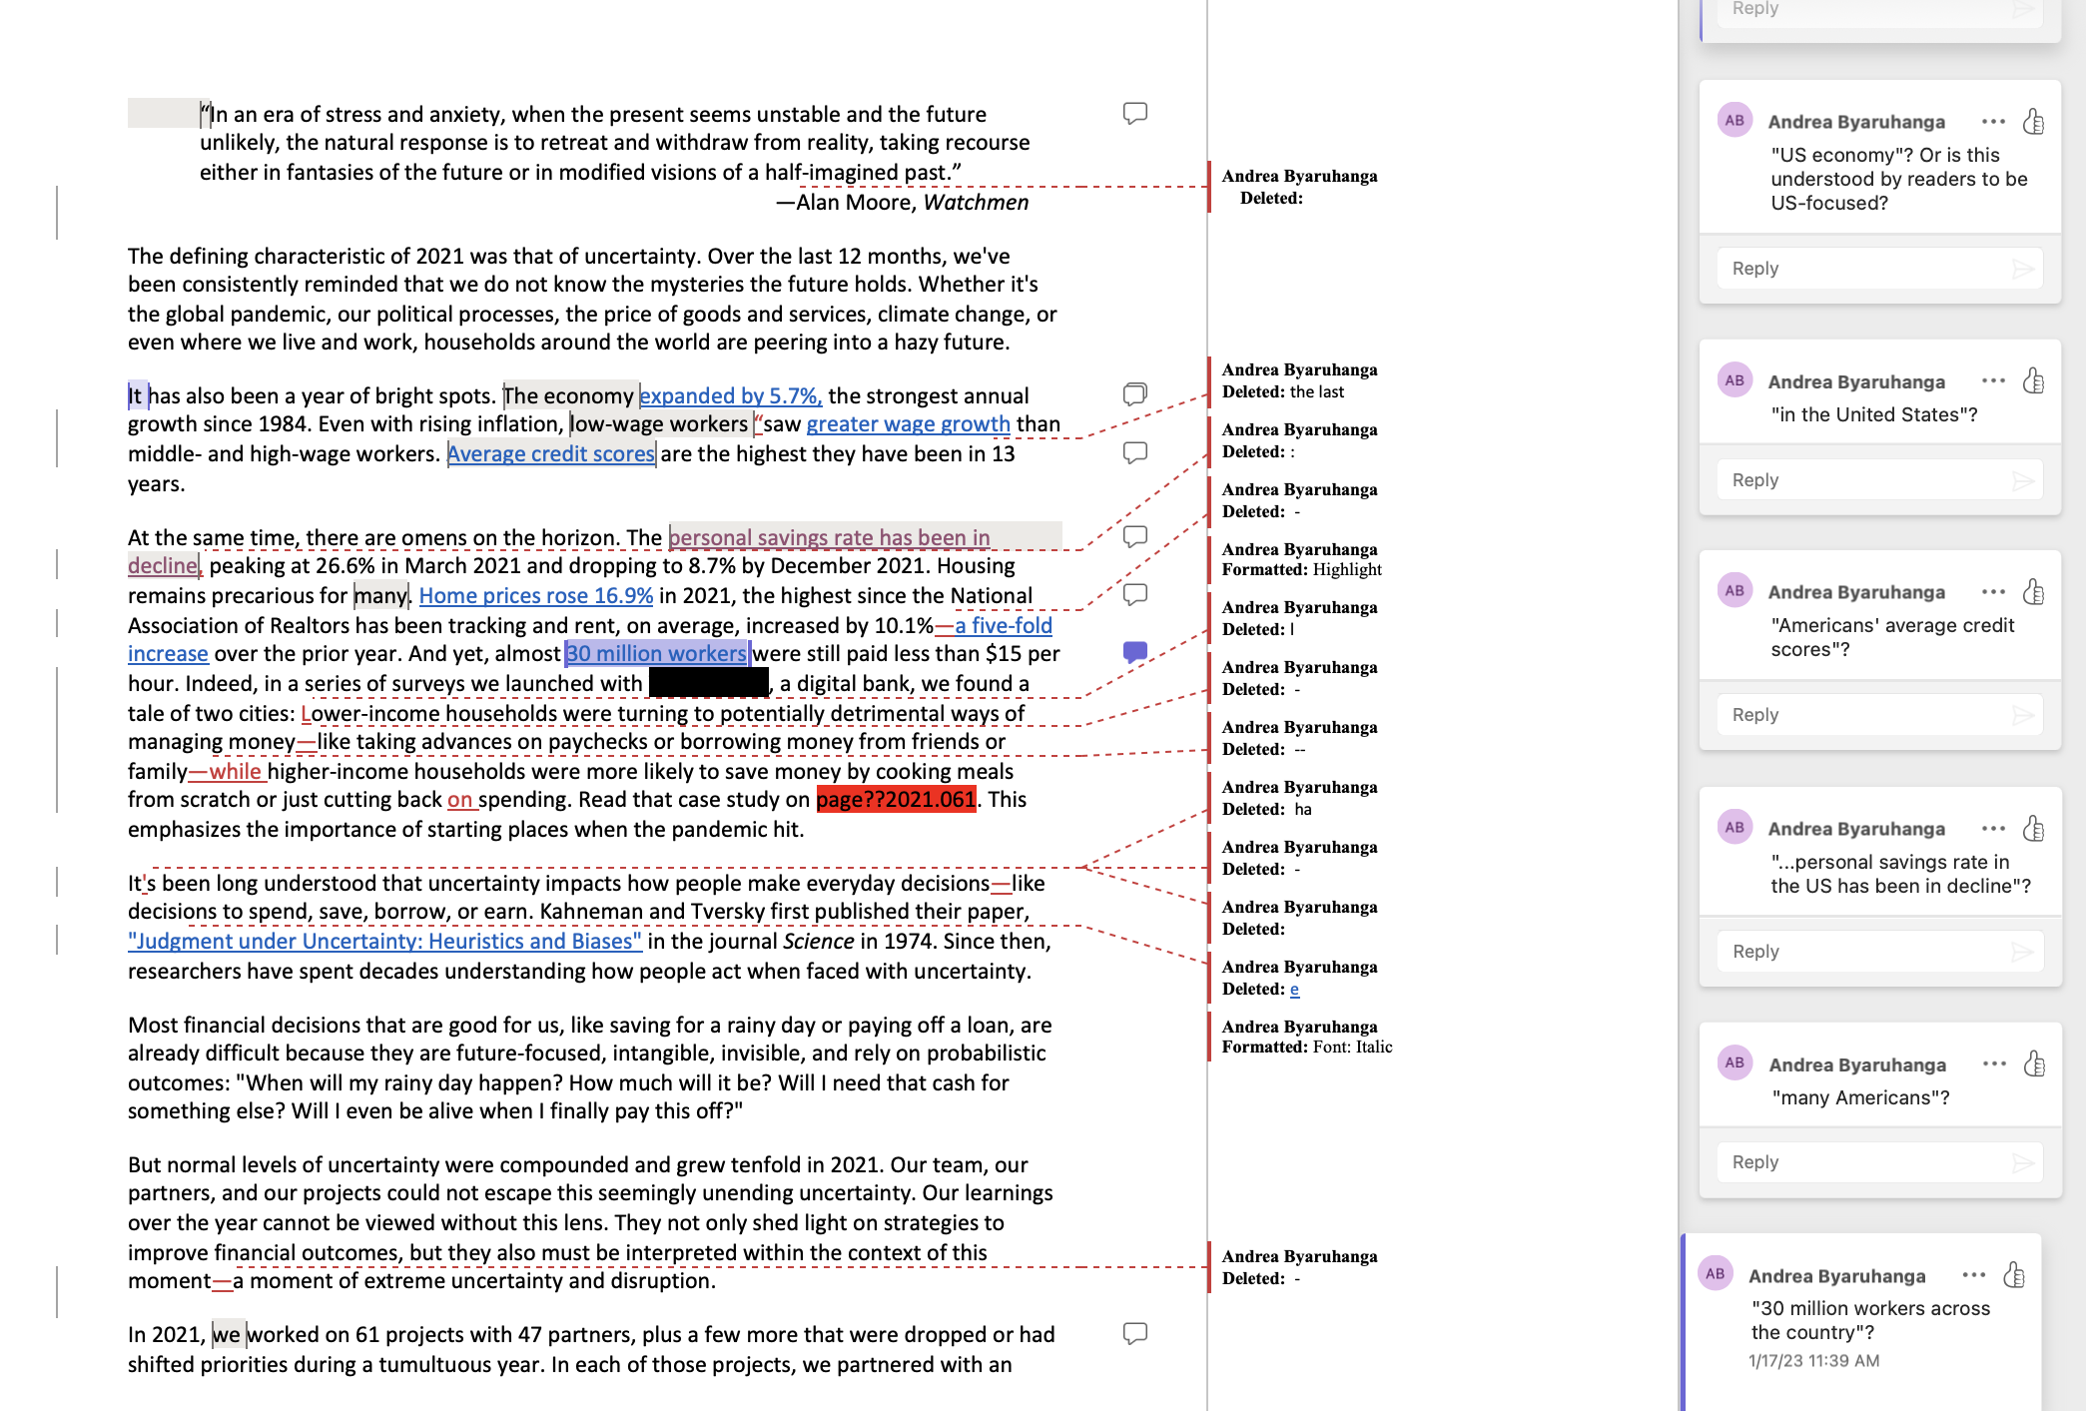
Task: Open the comment bubble beside 'The economy expanded'
Action: [1134, 393]
